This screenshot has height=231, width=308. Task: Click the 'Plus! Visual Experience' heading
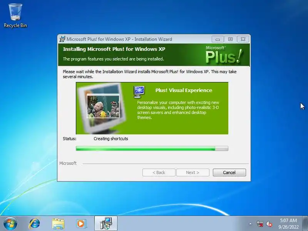[184, 90]
